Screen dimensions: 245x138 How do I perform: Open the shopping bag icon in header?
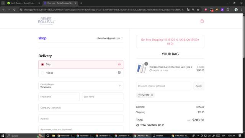202,21
